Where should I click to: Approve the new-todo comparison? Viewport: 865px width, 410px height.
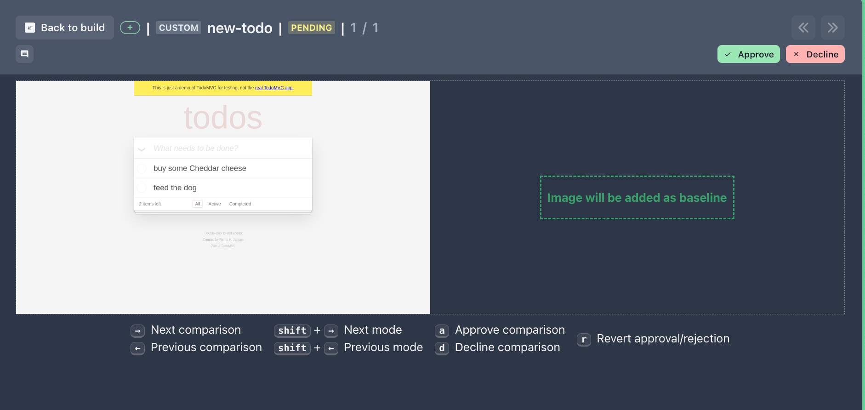point(748,54)
